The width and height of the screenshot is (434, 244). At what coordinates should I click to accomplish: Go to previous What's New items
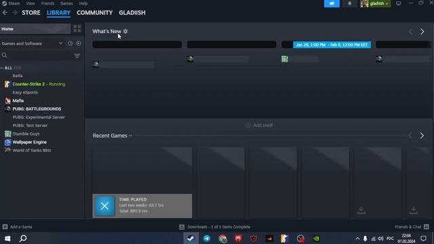point(410,32)
